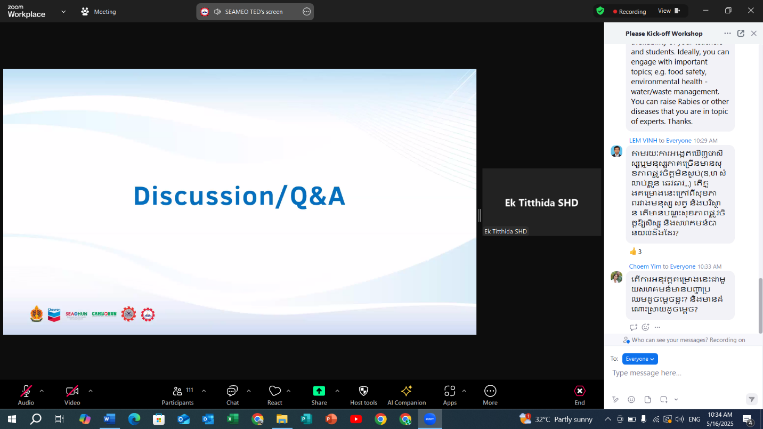Open the View menu
The image size is (763, 429).
tap(669, 11)
